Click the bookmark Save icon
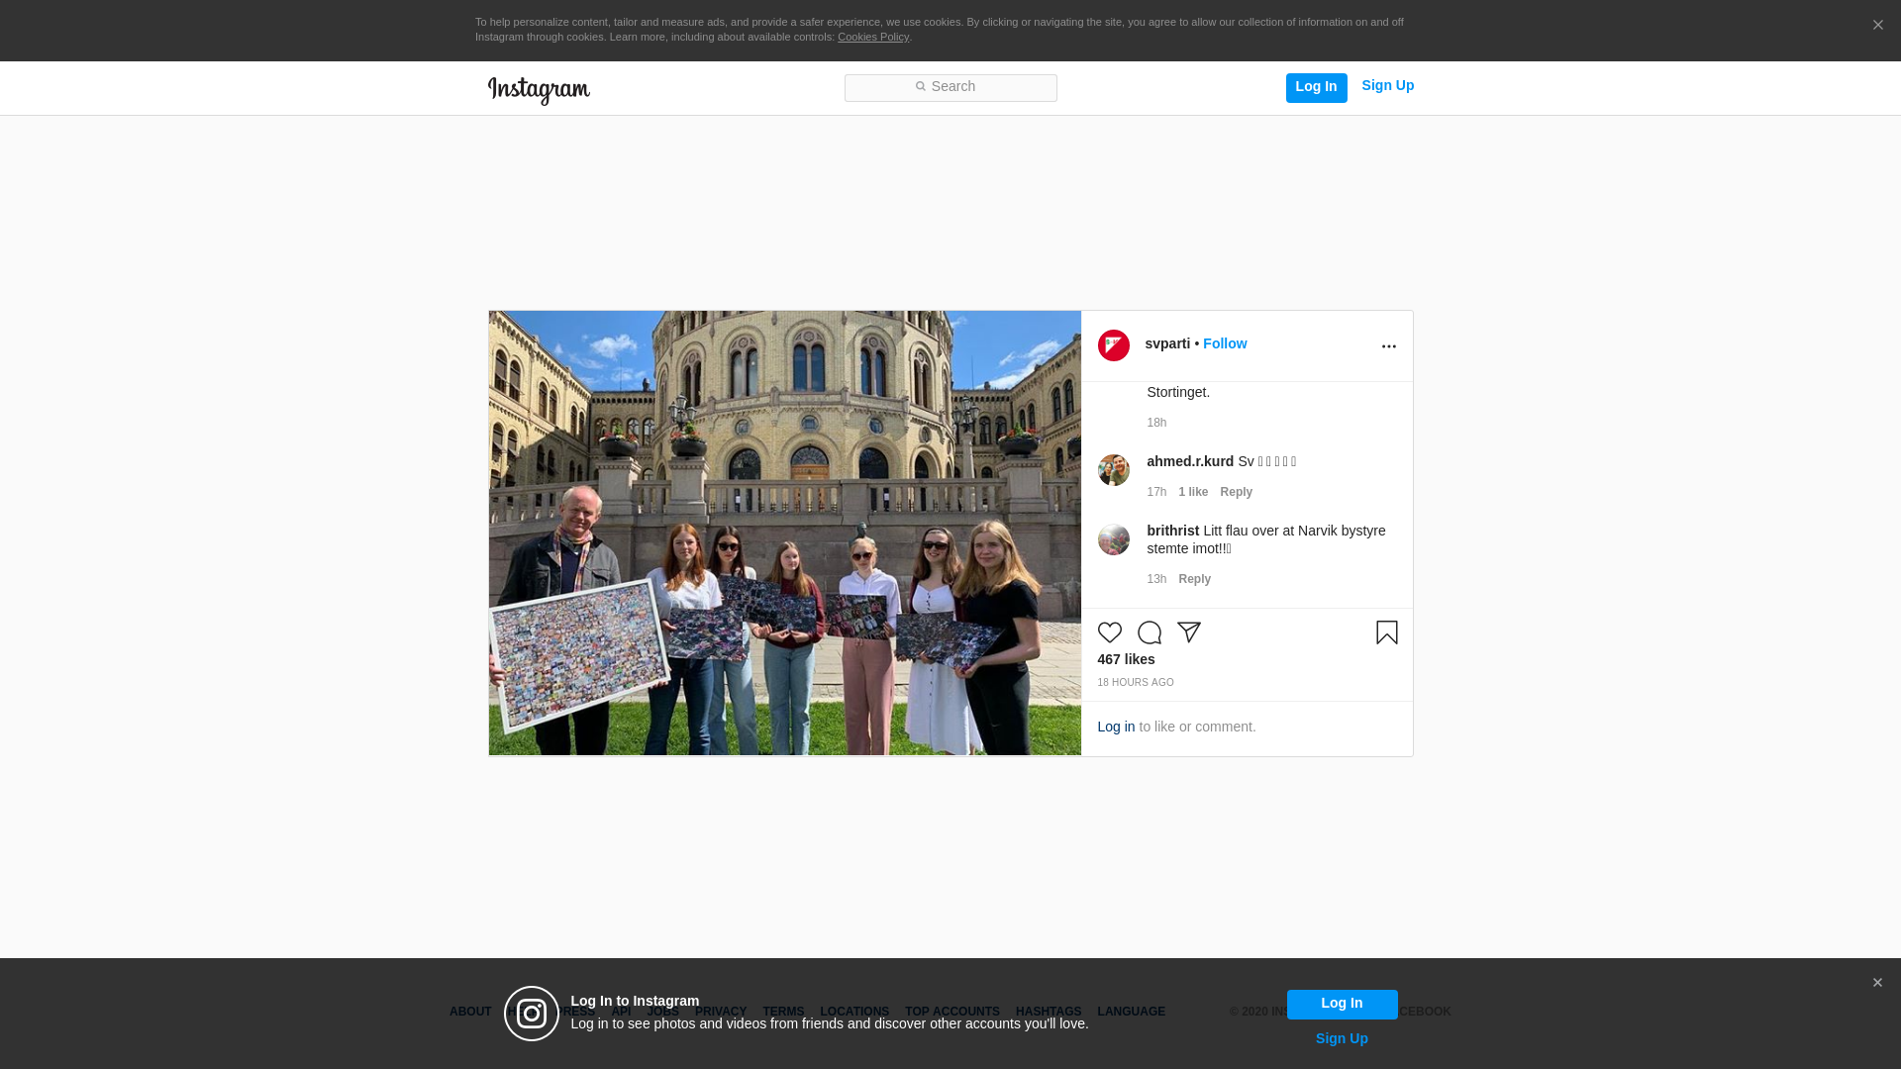1901x1069 pixels. pyautogui.click(x=1386, y=632)
